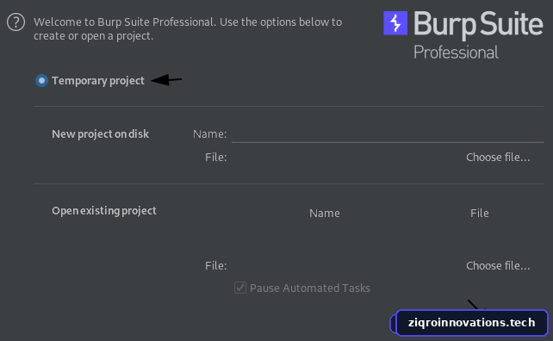Choose file for Open existing project

[498, 265]
